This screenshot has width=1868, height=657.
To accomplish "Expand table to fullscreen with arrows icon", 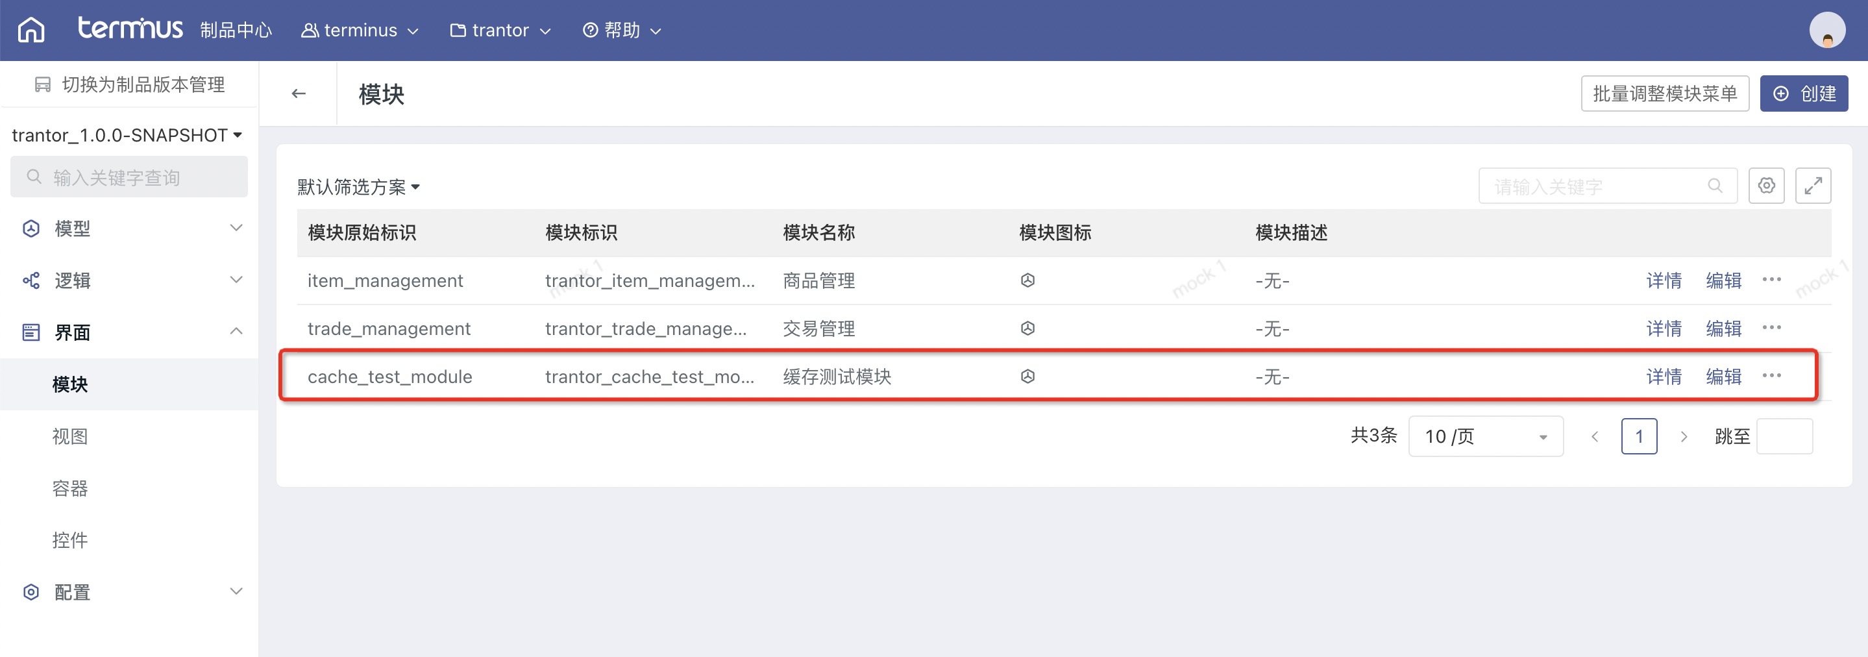I will point(1812,186).
